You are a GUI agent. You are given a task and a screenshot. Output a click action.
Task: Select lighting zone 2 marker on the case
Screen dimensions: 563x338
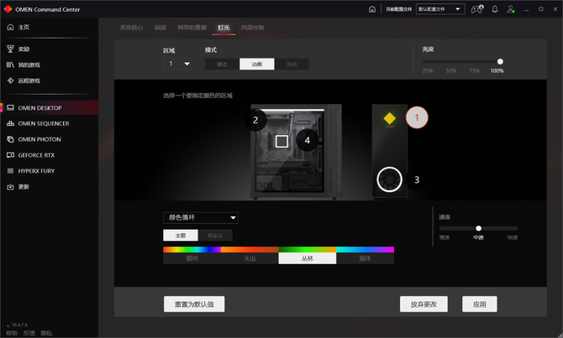255,120
